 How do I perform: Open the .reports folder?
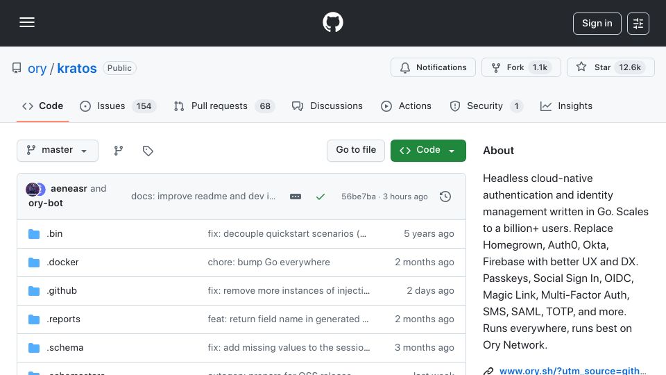[x=64, y=319]
